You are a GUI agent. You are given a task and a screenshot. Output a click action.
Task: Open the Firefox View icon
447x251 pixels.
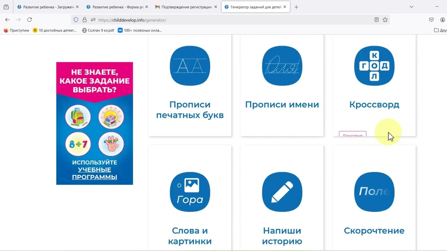[6, 7]
